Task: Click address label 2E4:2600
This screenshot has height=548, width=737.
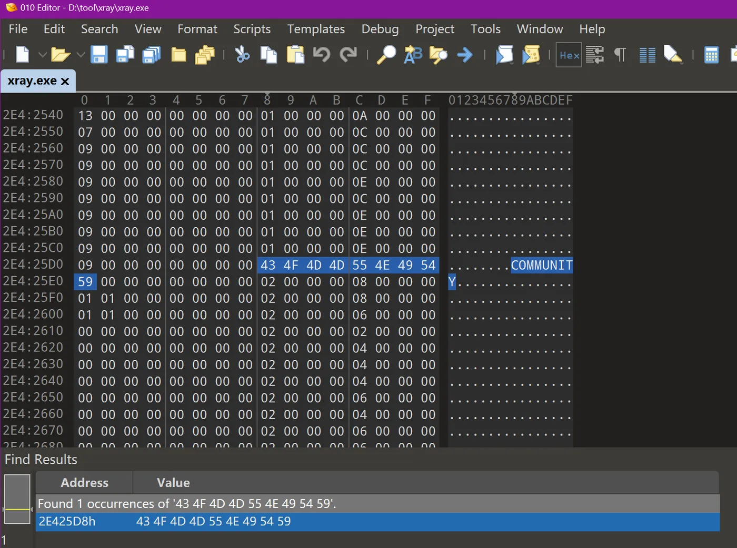Action: click(x=33, y=314)
